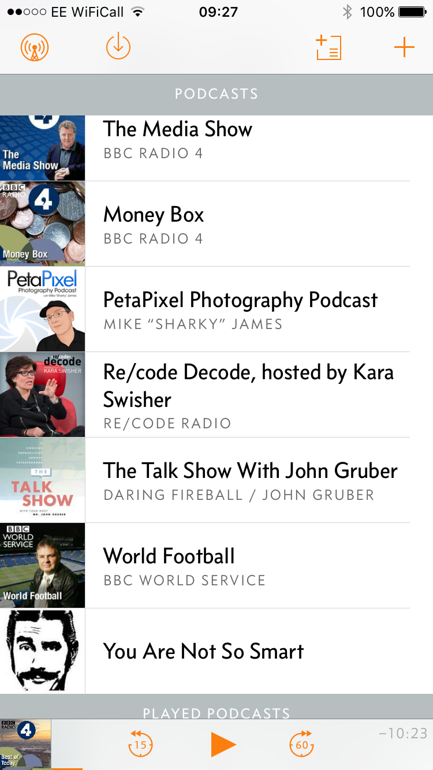Skip forward 60 seconds
This screenshot has width=433, height=770.
tap(302, 743)
